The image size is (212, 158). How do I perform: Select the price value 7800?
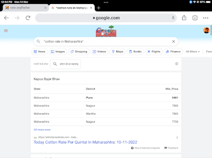(x=175, y=106)
